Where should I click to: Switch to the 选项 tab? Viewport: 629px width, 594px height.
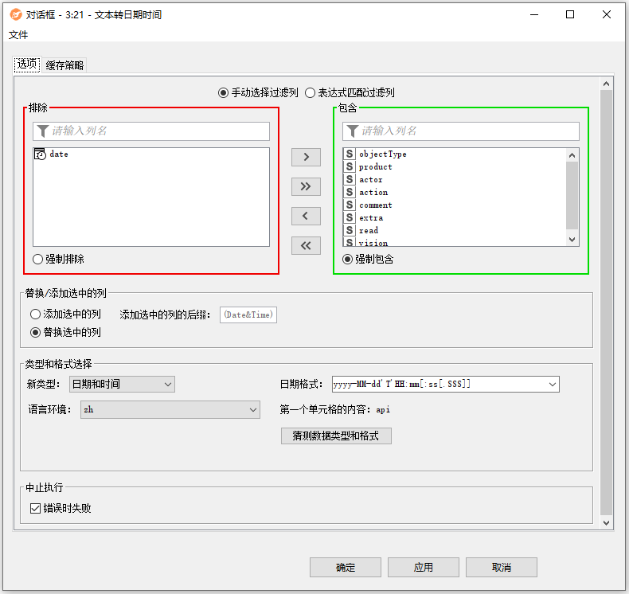(27, 64)
